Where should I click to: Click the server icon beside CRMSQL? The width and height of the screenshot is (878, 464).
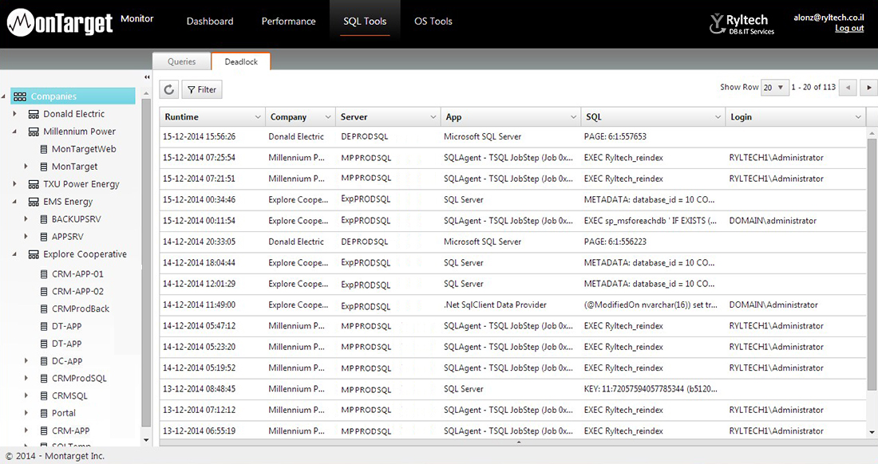point(44,395)
